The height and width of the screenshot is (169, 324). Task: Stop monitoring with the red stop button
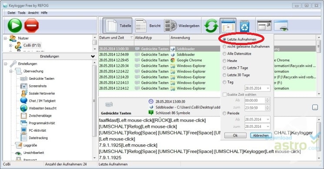click(x=32, y=26)
